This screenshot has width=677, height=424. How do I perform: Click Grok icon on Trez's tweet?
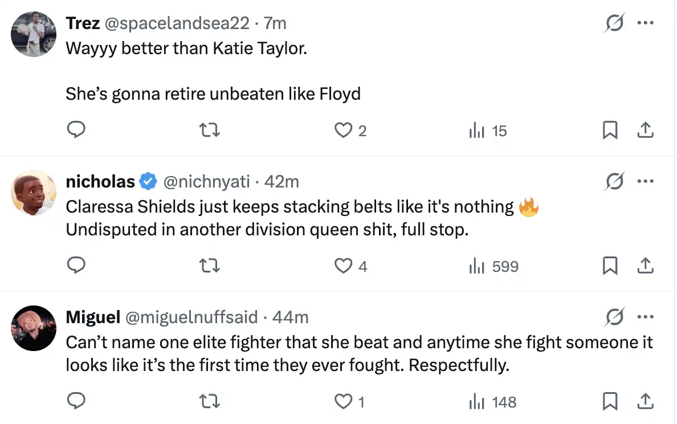[614, 24]
